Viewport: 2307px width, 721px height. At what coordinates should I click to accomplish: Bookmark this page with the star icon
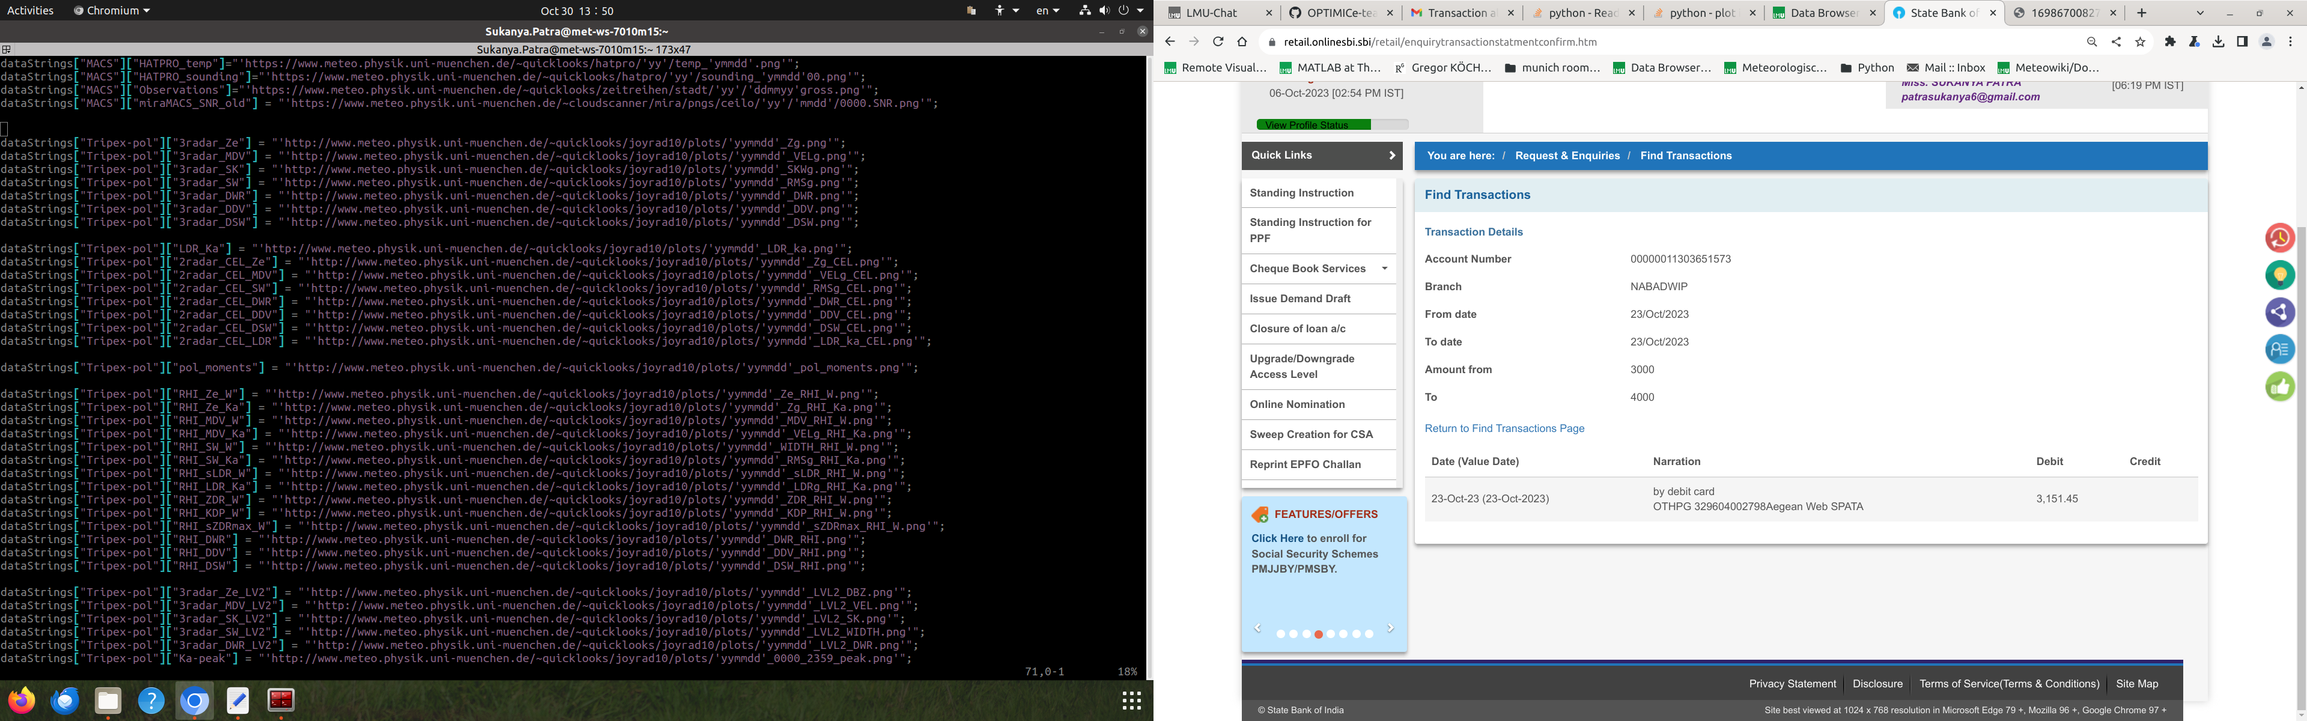[x=2141, y=42]
